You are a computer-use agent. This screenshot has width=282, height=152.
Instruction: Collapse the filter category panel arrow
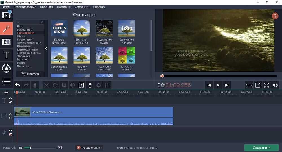pos(46,49)
